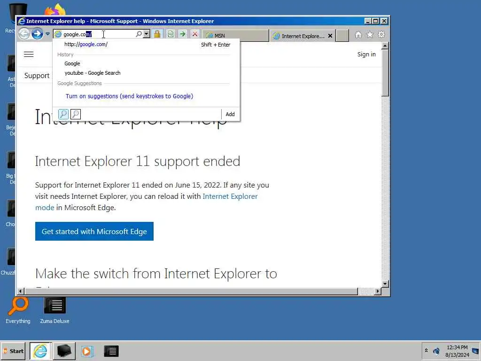The width and height of the screenshot is (481, 361).
Task: Click the volume tray icon
Action: 436,351
